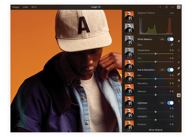Viewport: 192px width, 137px height.
Task: Click Auto for Lightness
Action: click(162, 103)
